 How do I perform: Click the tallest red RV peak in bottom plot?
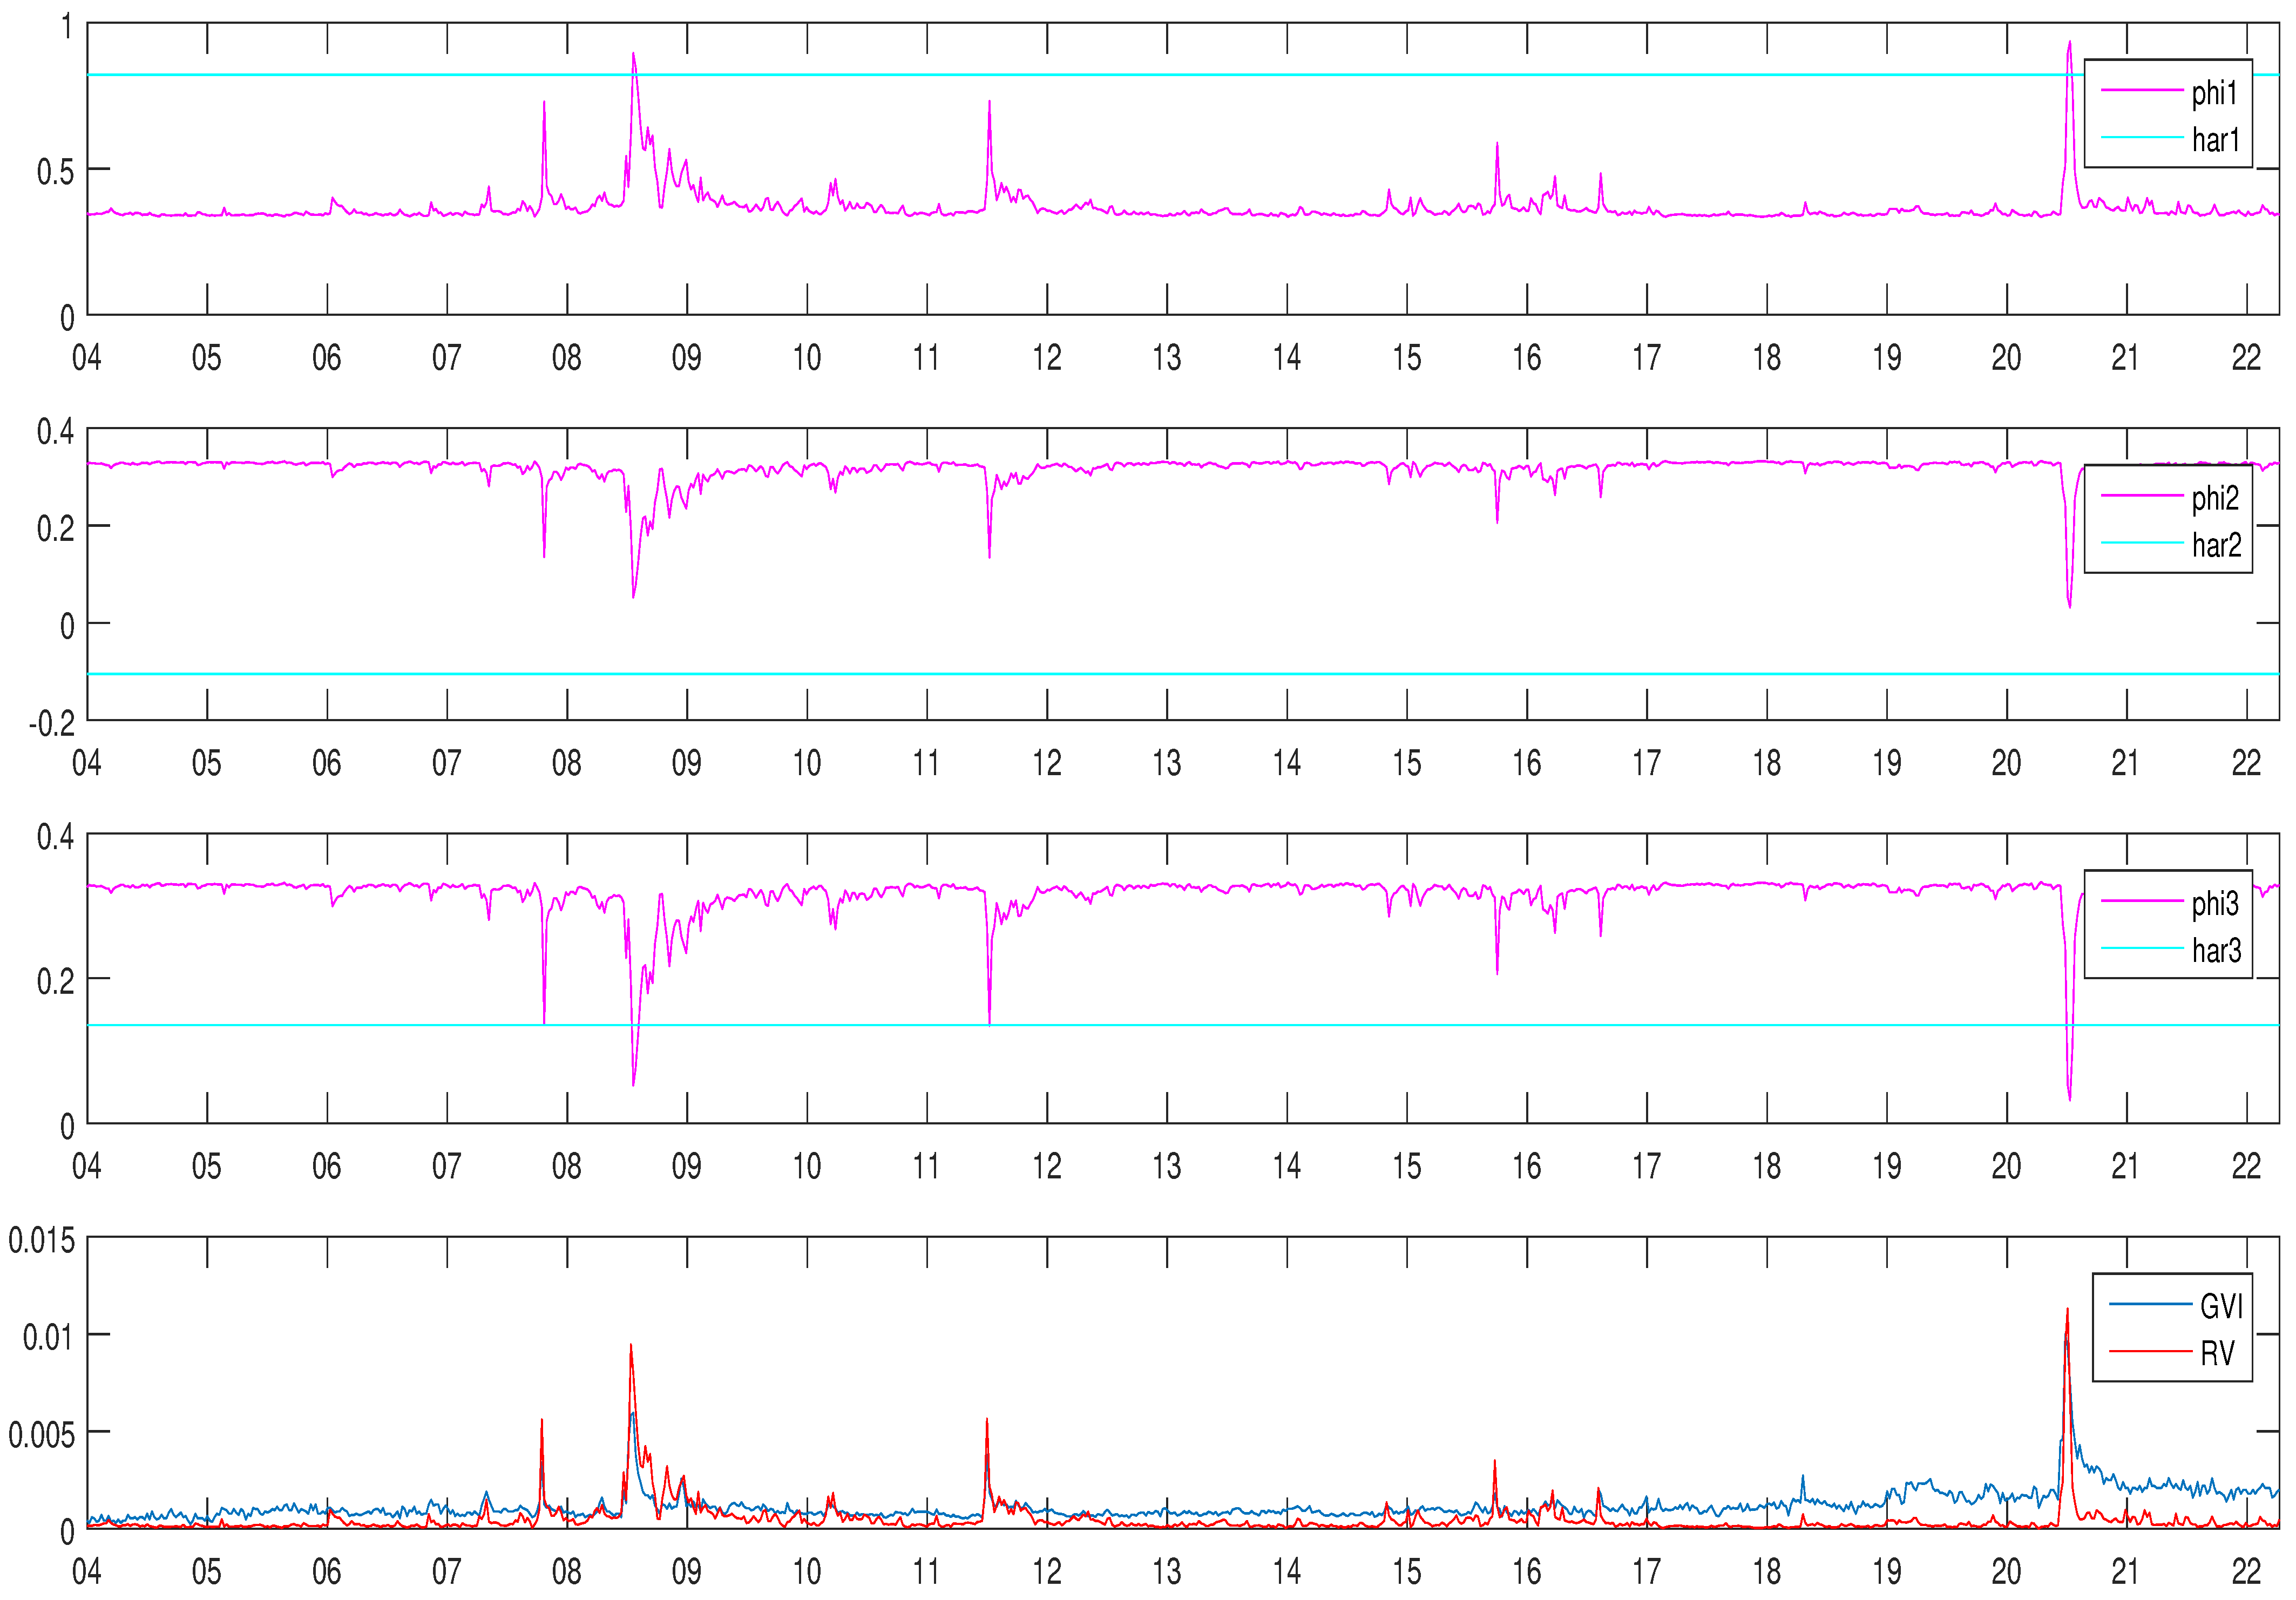click(x=2067, y=1312)
